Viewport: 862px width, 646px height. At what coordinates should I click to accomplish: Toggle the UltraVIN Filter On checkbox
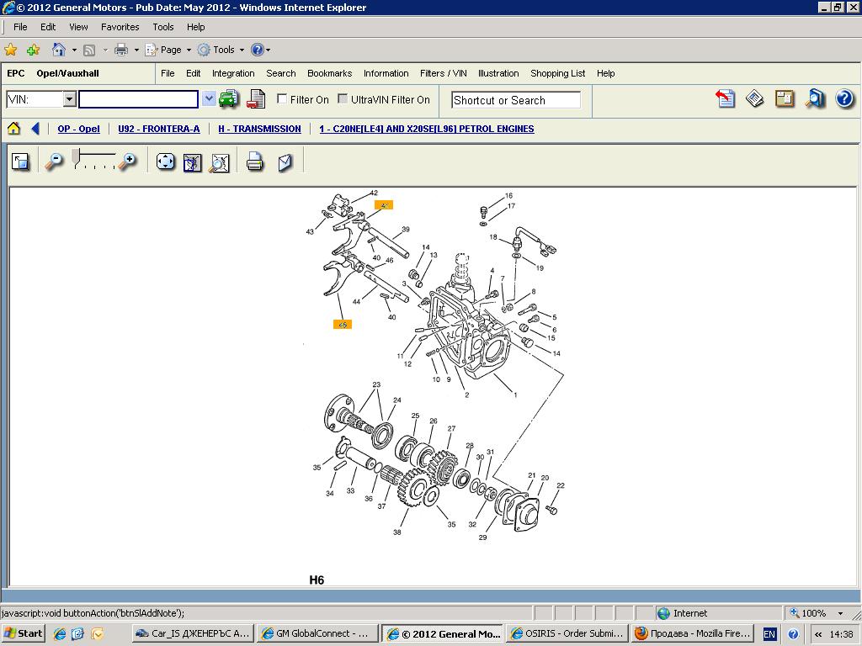343,99
